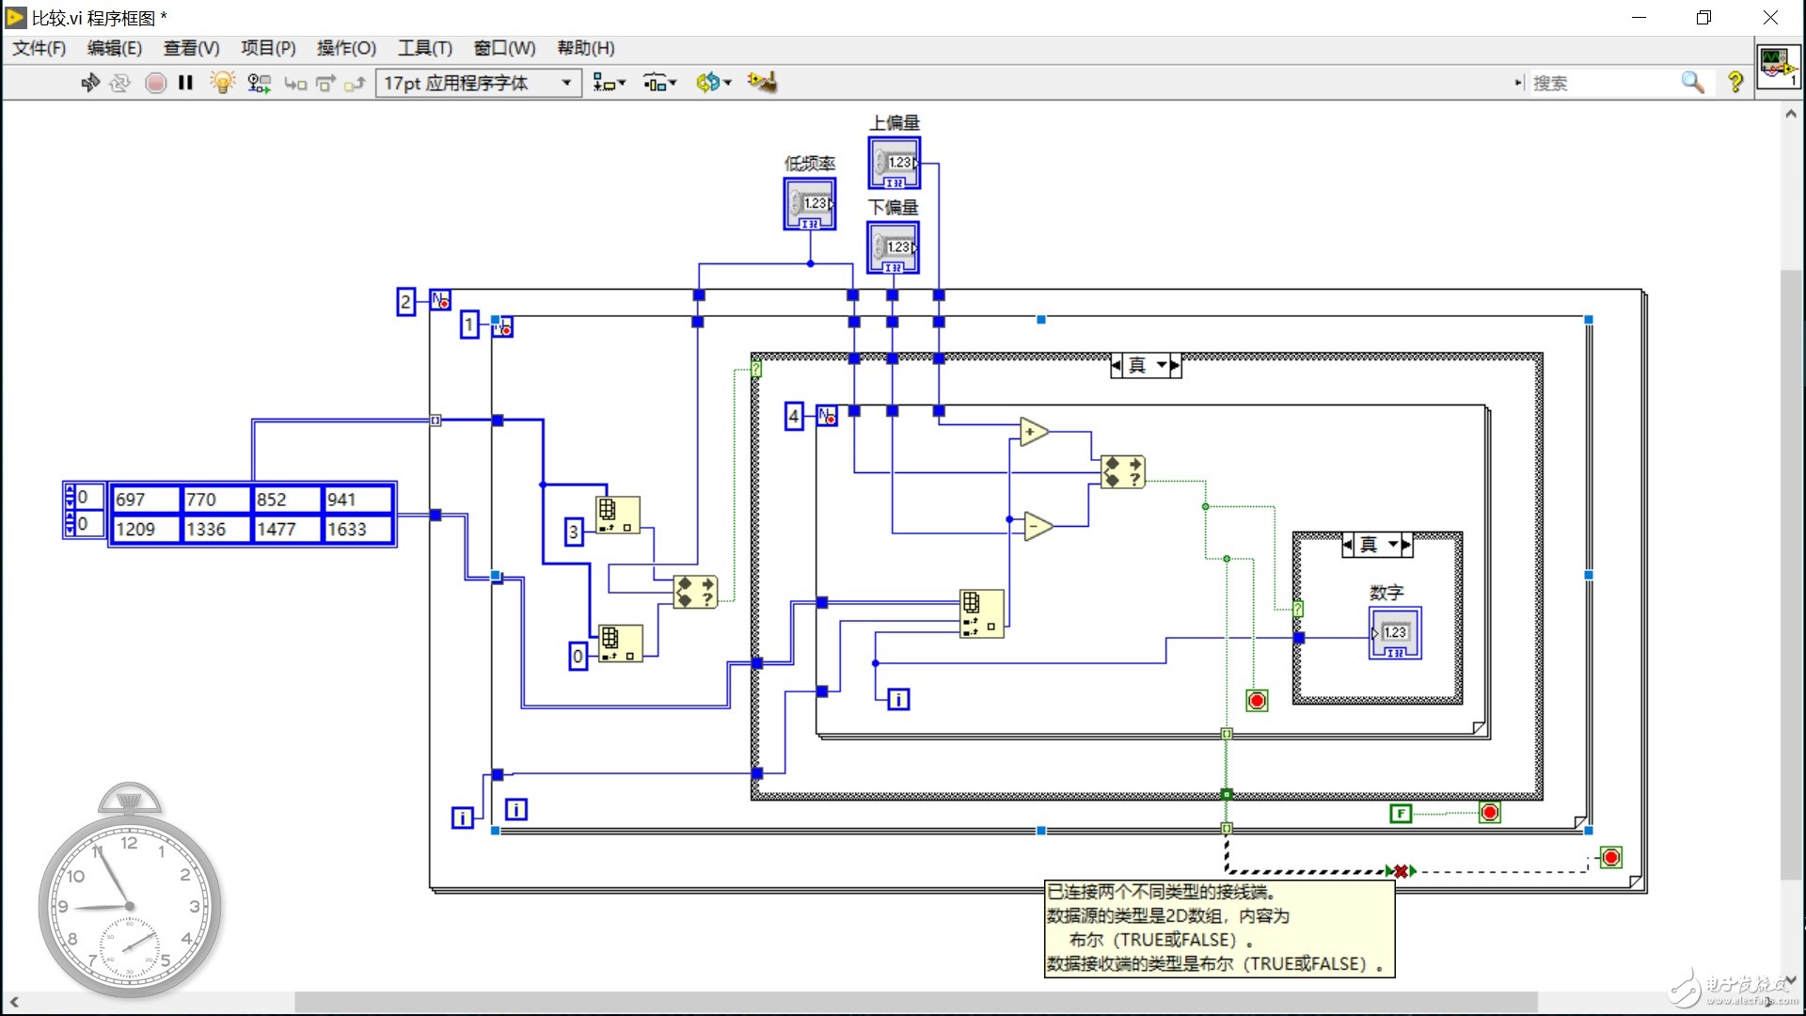Viewport: 1806px width, 1016px height.
Task: Click the scroll up arrow of vertical scrollbar
Action: coord(1791,114)
